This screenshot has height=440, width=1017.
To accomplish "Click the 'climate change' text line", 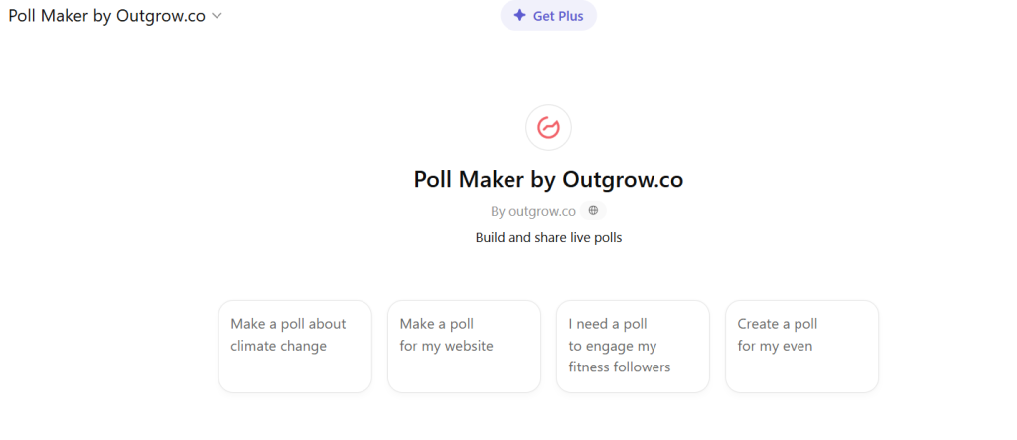I will pos(279,346).
